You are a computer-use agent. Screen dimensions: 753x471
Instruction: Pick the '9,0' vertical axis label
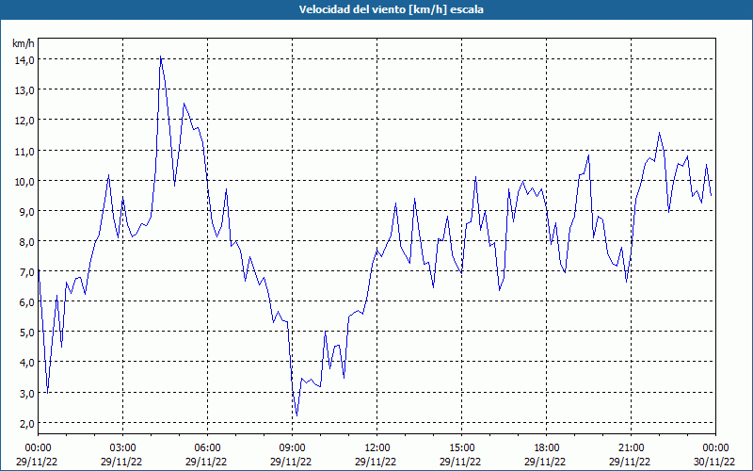click(x=26, y=211)
